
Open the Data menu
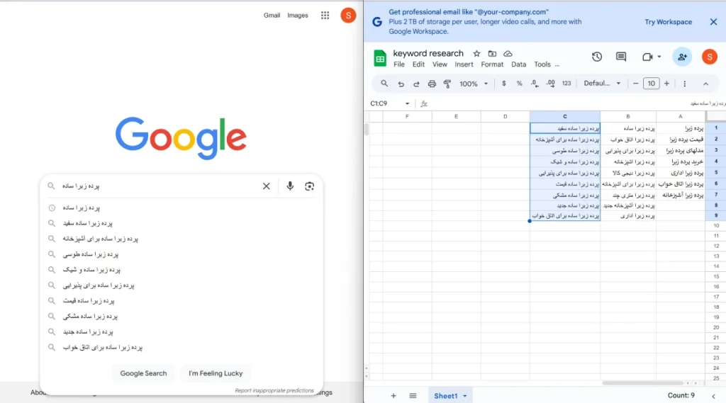point(518,64)
